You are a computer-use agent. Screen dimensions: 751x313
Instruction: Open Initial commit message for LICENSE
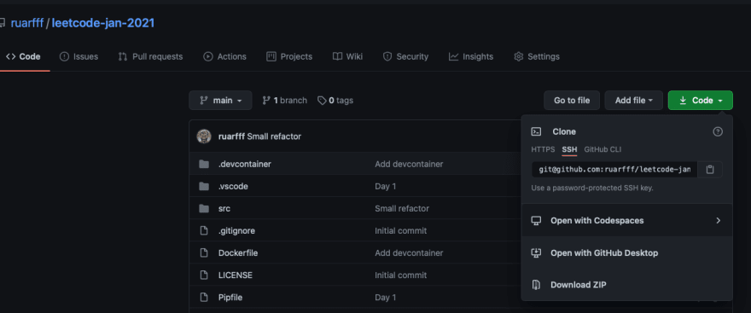(401, 275)
